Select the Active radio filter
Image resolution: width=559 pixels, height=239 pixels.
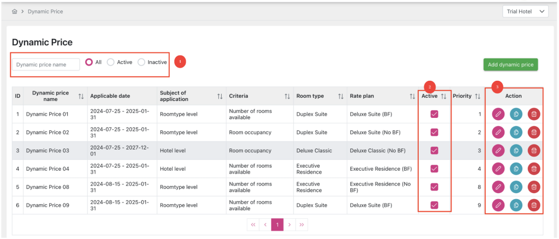point(111,62)
